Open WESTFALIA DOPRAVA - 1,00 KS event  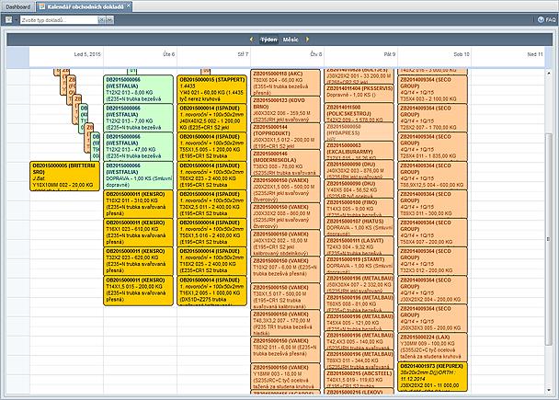tap(138, 176)
